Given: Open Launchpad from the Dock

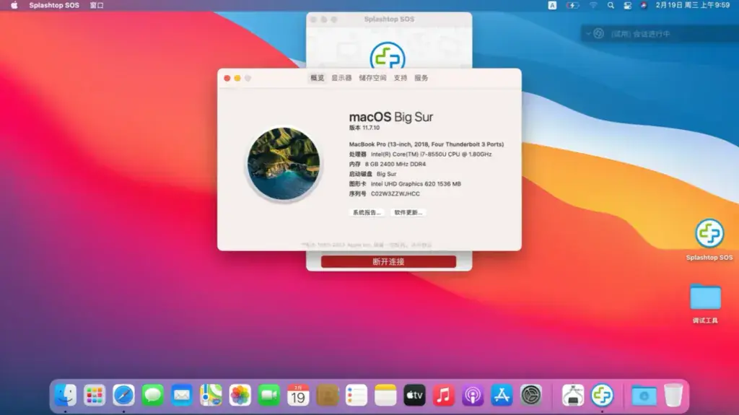Looking at the screenshot, I should 95,396.
